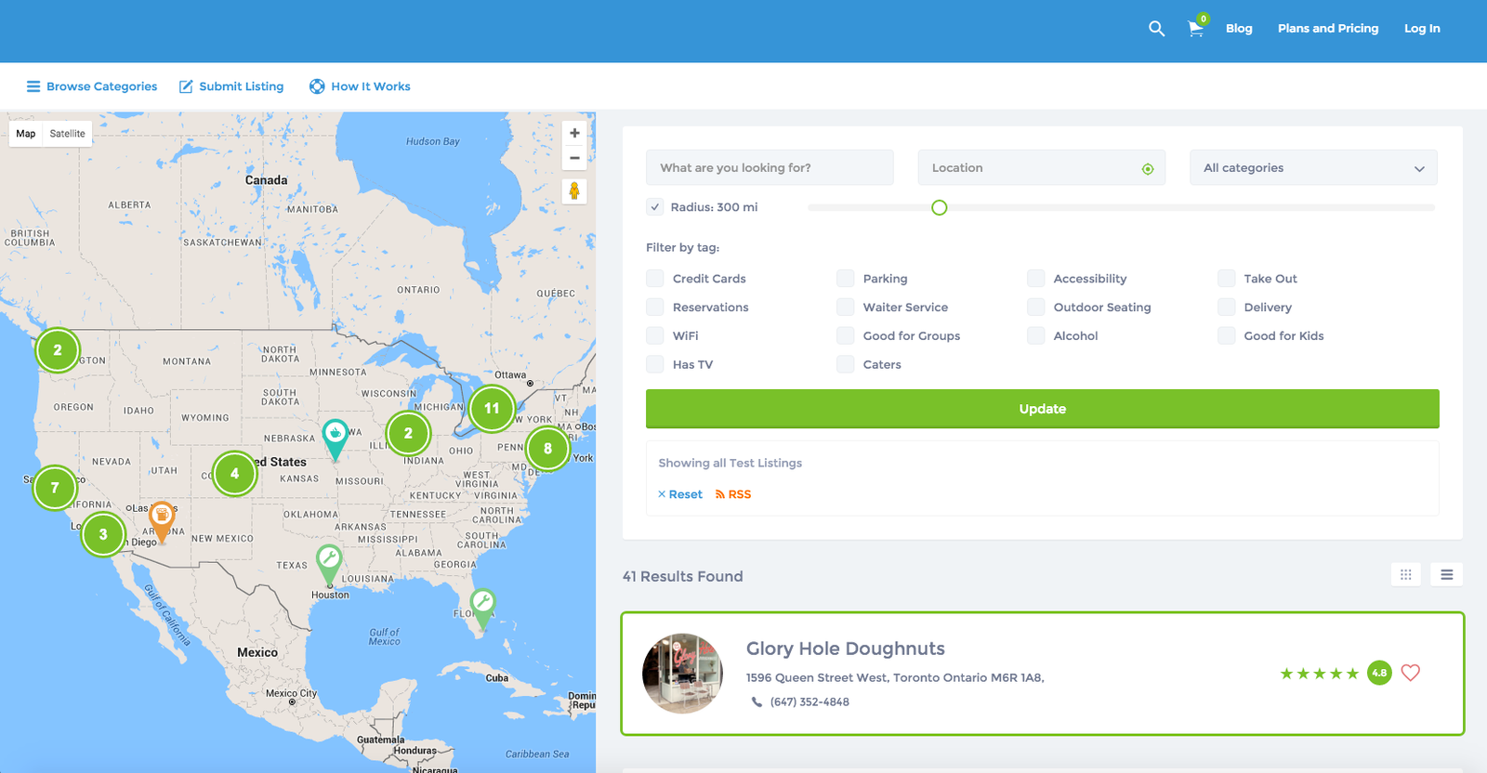The image size is (1487, 773).
Task: Switch to grid view layout icon
Action: (x=1405, y=575)
